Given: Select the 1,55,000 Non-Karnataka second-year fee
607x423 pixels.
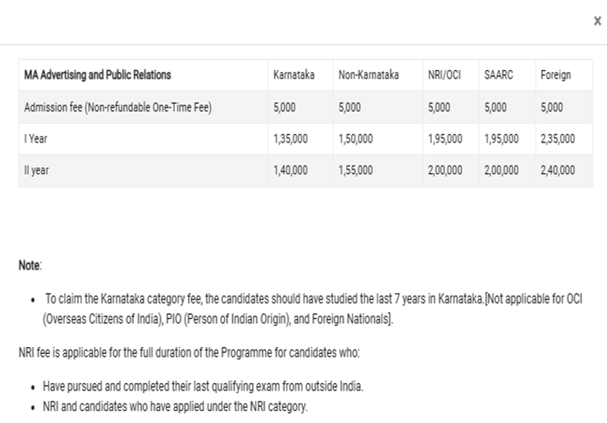Looking at the screenshot, I should point(355,171).
